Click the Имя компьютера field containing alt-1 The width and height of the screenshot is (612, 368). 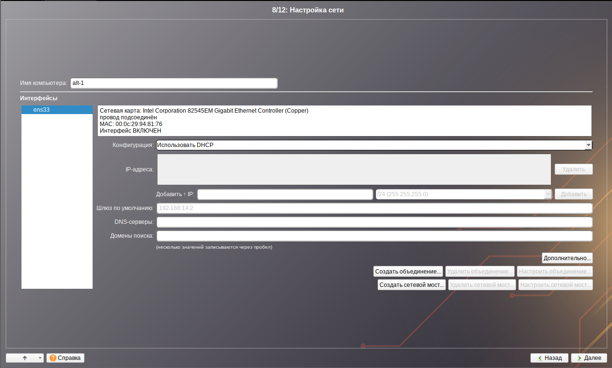click(x=173, y=83)
